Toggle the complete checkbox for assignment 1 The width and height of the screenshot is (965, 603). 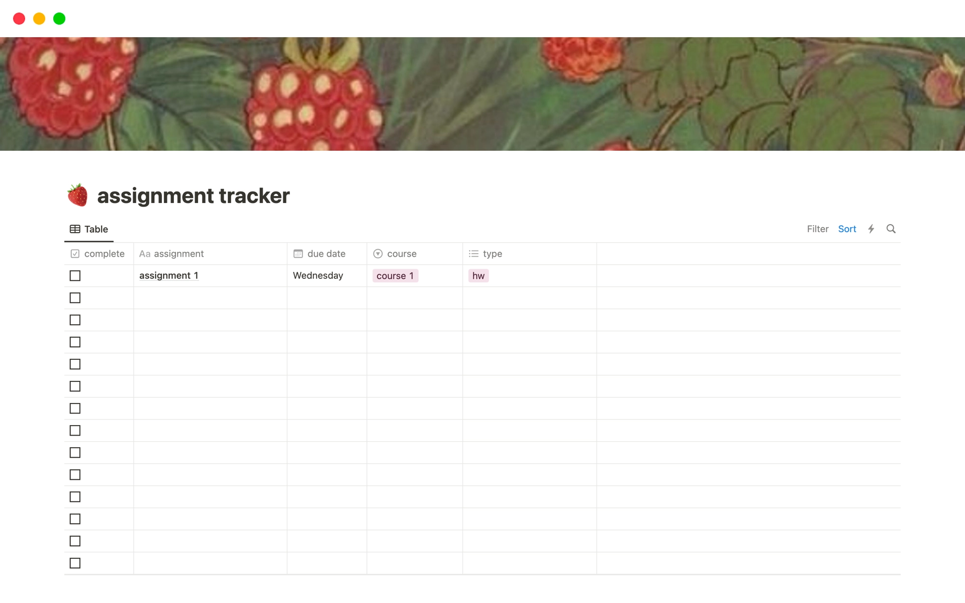[x=75, y=275]
